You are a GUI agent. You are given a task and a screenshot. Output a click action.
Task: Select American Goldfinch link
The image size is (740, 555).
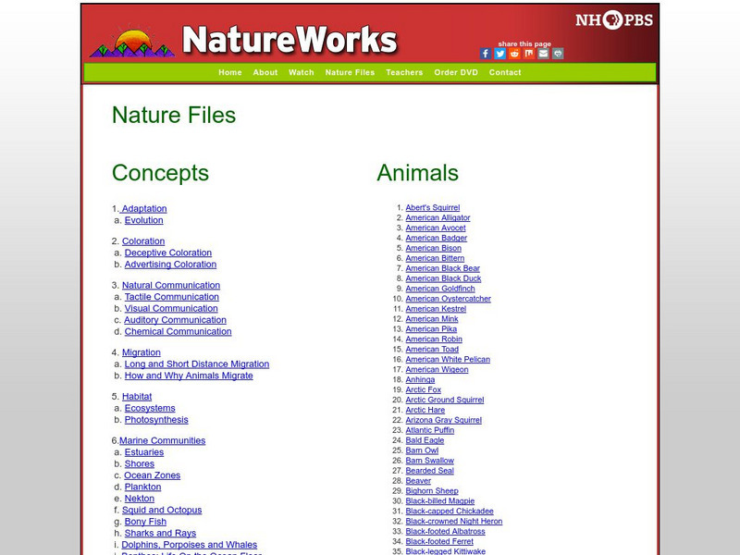[440, 289]
